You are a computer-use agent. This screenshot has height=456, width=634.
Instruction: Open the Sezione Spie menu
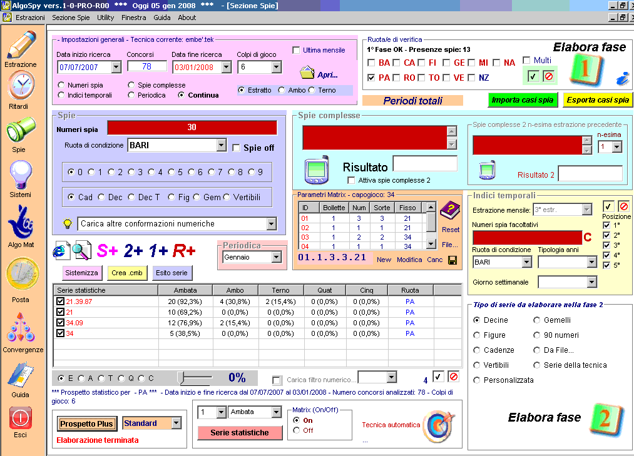71,18
